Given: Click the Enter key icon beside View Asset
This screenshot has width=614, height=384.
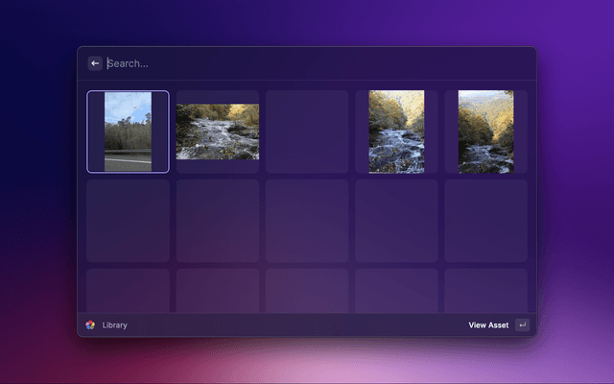Looking at the screenshot, I should pyautogui.click(x=522, y=325).
